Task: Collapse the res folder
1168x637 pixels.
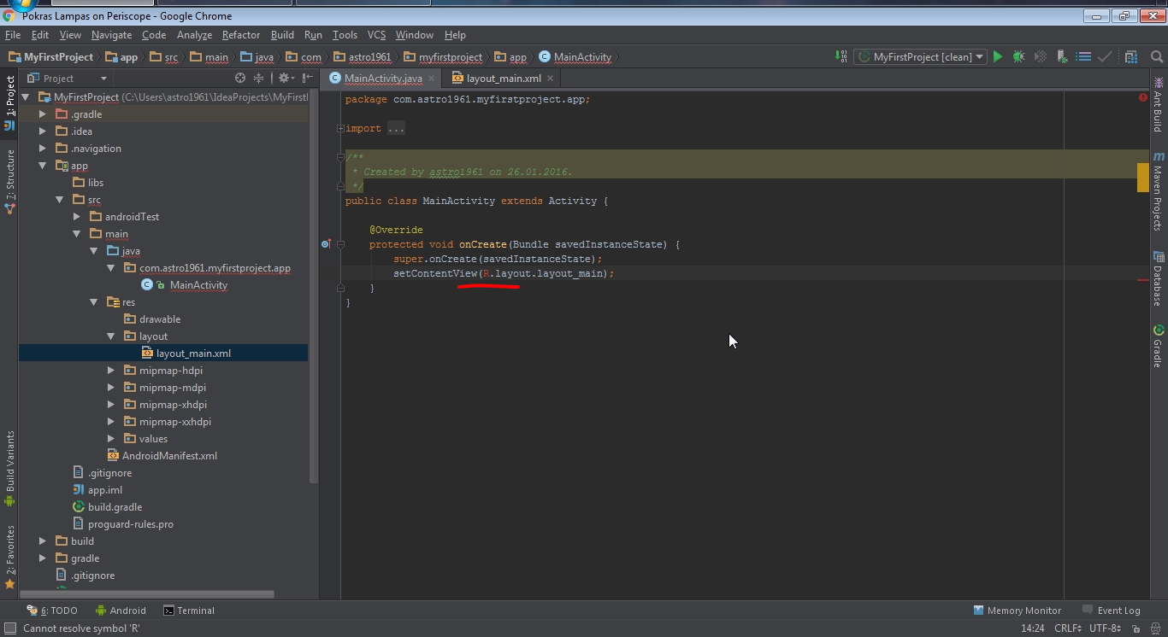Action: 94,302
